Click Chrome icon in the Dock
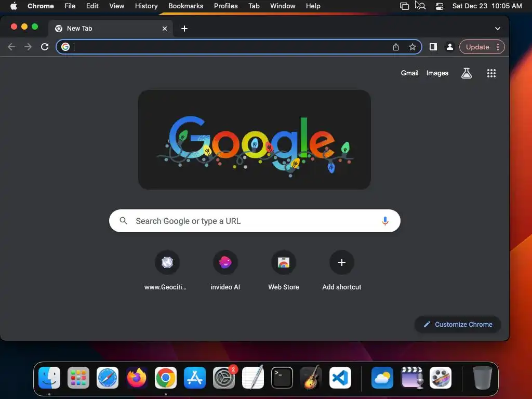This screenshot has width=532, height=399. click(x=166, y=378)
